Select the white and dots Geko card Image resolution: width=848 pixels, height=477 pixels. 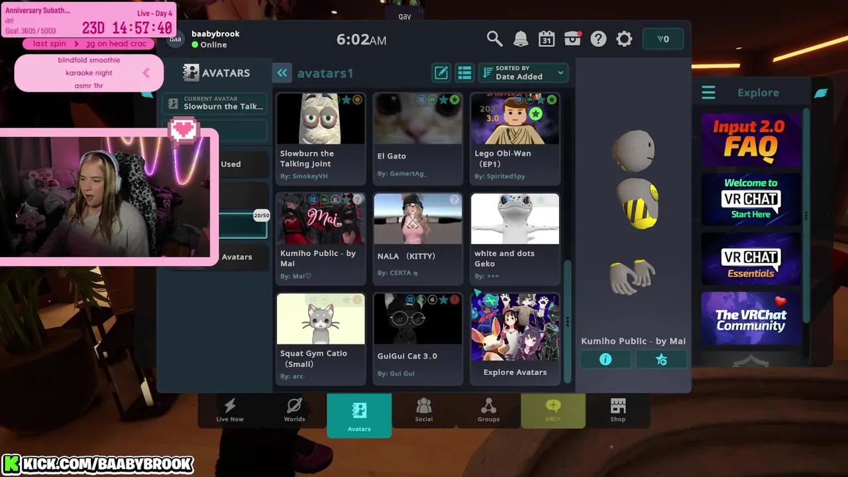pyautogui.click(x=515, y=238)
